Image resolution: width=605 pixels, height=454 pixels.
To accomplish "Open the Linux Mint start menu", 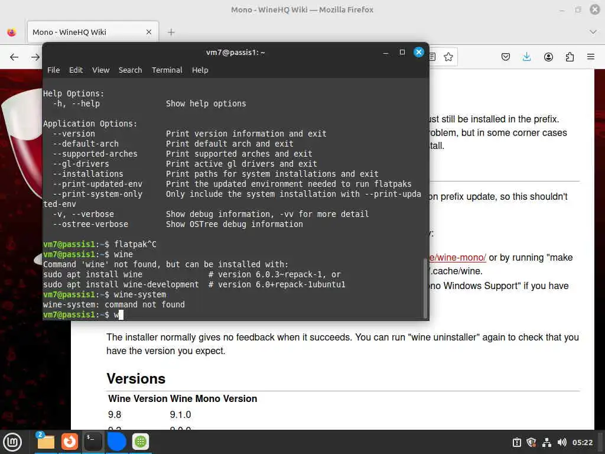I will 12,442.
